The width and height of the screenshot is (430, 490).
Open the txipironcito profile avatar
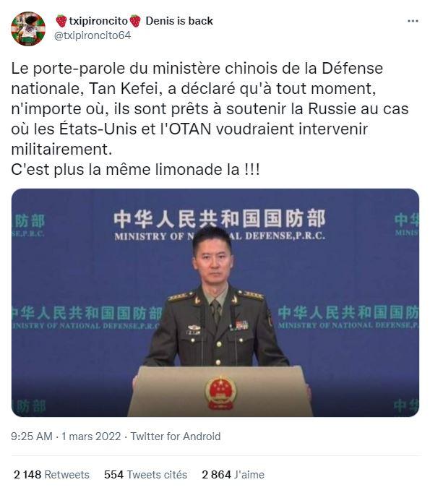tap(28, 29)
